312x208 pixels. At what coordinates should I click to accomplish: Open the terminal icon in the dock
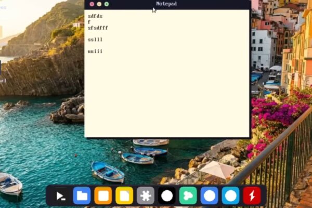(x=61, y=196)
